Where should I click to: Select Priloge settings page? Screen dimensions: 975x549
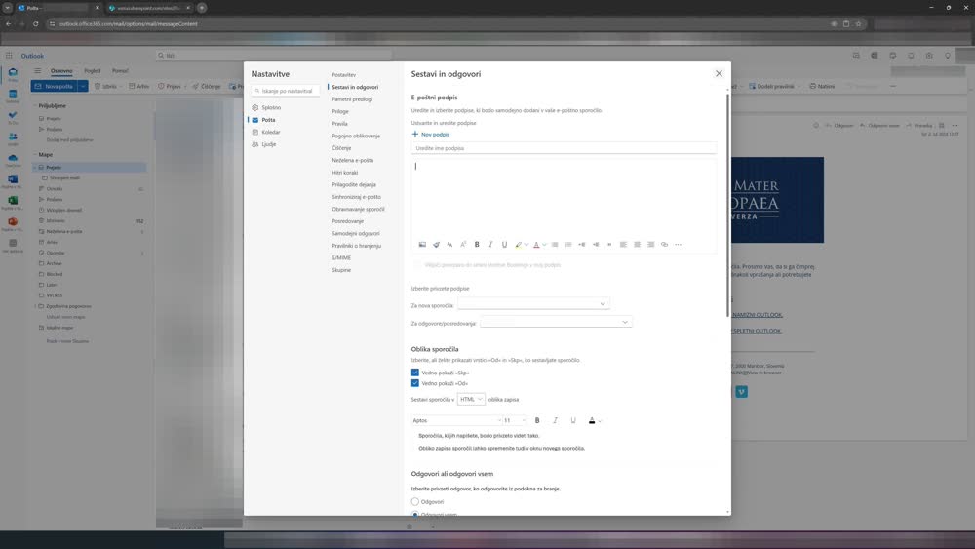[x=340, y=111]
